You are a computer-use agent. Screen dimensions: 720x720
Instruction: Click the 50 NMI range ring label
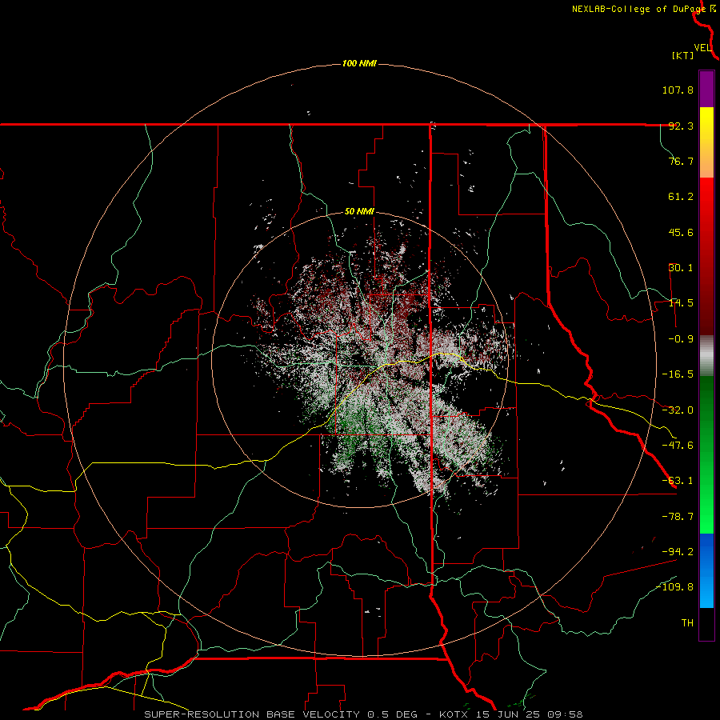(x=359, y=212)
